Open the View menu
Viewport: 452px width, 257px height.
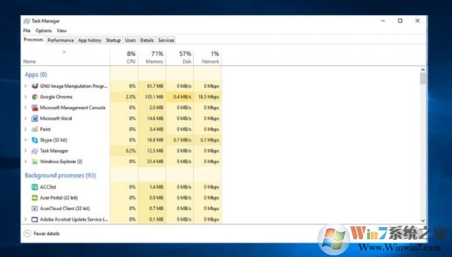62,31
